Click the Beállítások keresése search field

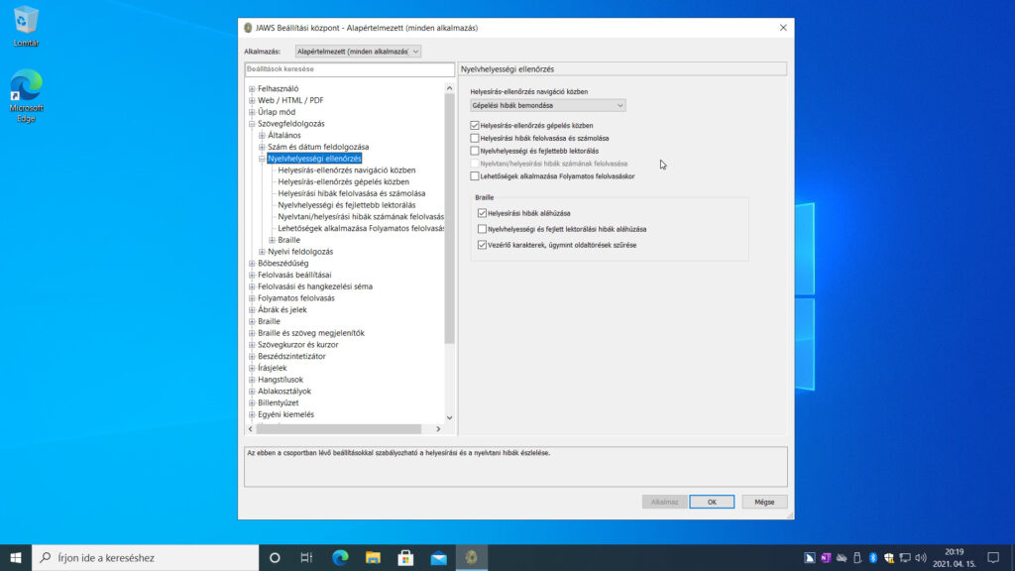350,68
